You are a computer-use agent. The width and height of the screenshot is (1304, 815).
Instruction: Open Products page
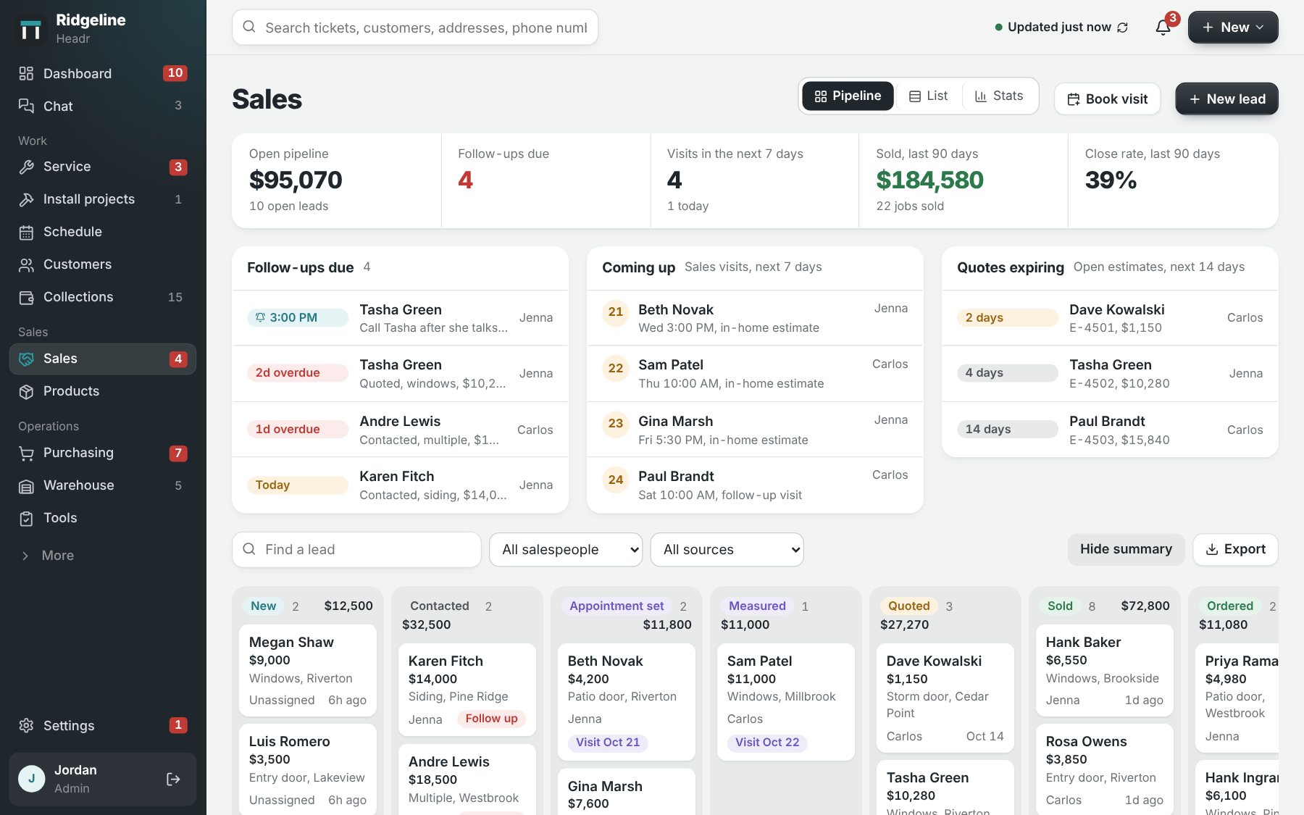[103, 391]
